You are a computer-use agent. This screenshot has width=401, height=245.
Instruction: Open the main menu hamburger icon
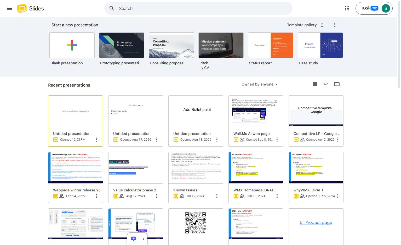click(x=9, y=8)
